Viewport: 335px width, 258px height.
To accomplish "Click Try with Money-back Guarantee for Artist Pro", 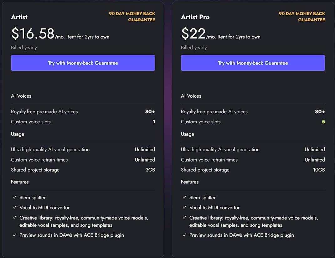I will pos(253,63).
